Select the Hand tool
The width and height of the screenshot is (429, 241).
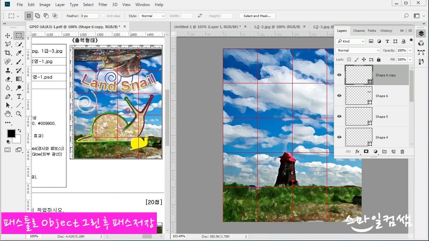click(x=8, y=114)
